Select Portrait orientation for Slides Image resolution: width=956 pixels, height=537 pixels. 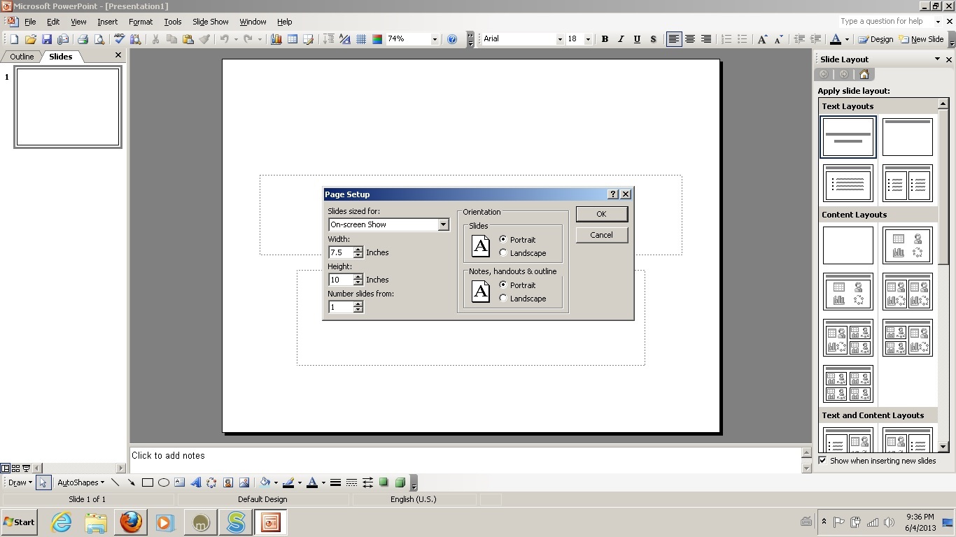503,239
